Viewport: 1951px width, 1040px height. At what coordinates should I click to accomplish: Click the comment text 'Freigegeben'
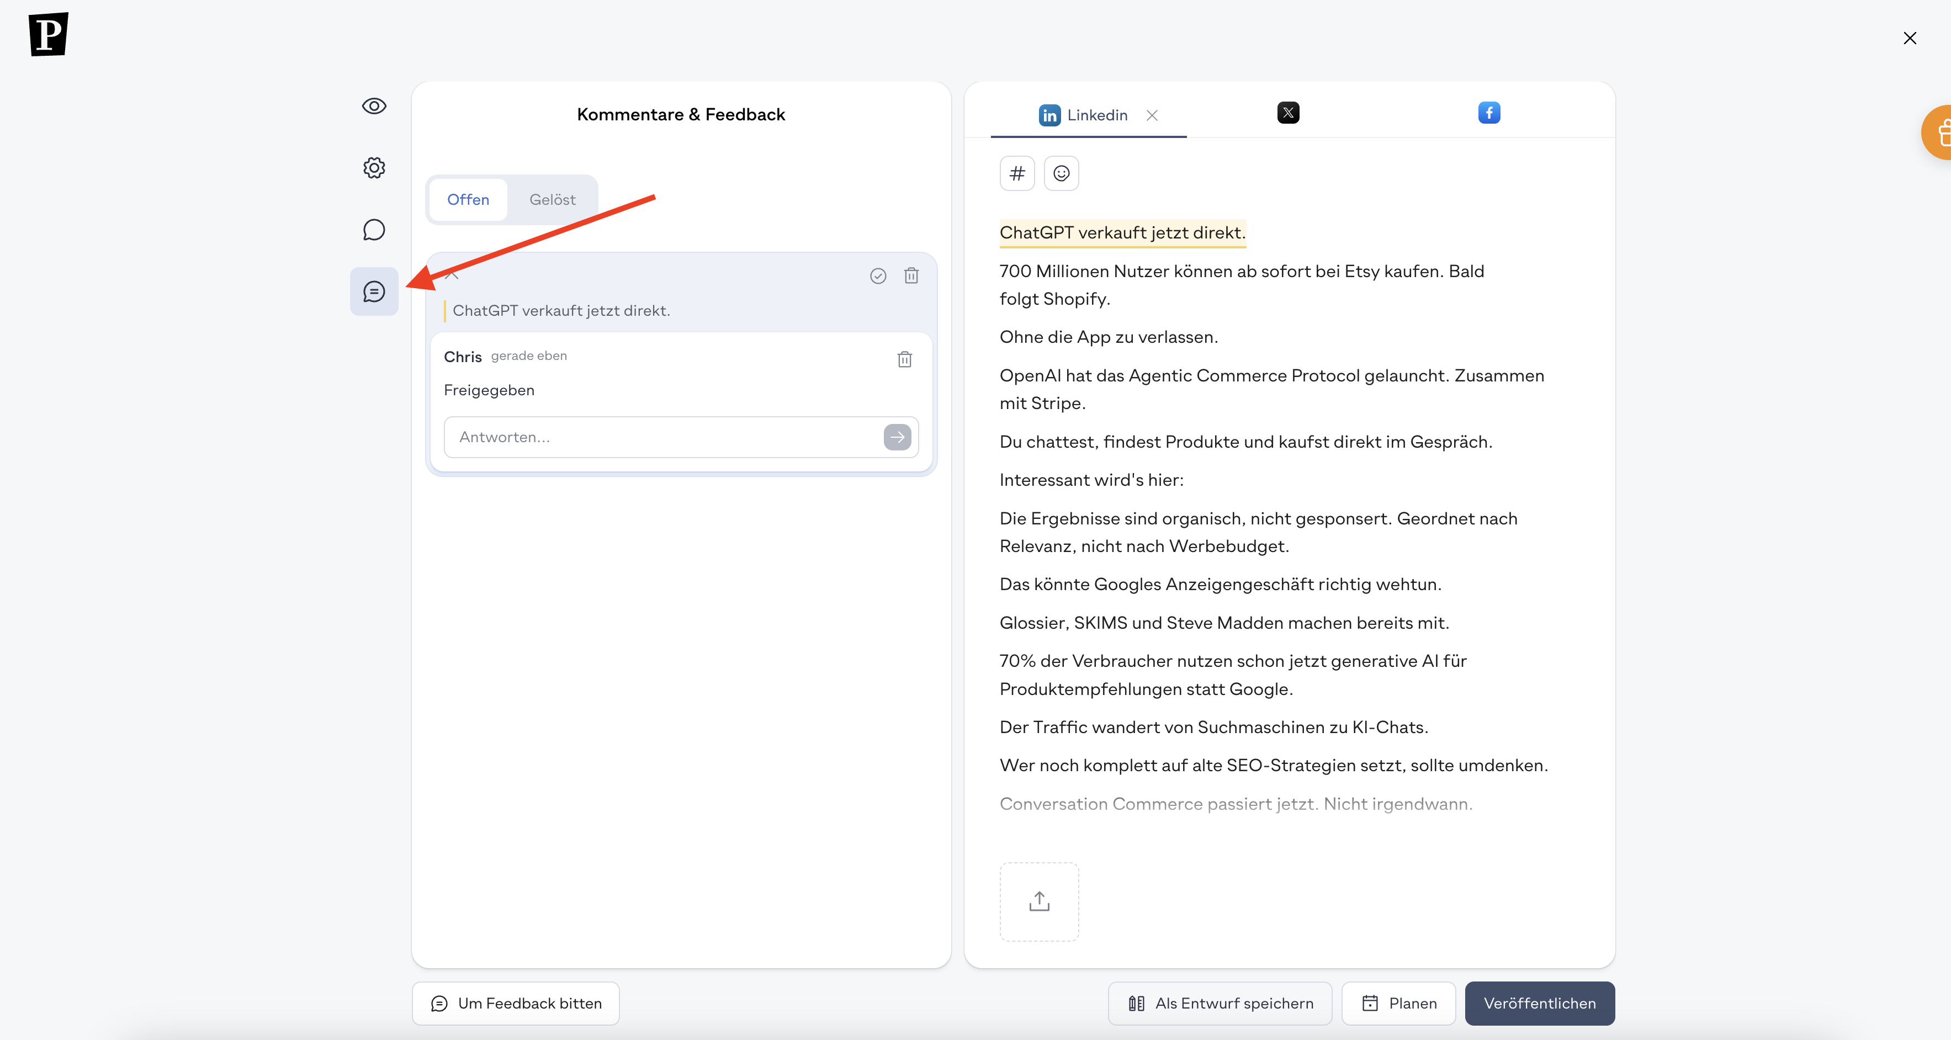[489, 390]
